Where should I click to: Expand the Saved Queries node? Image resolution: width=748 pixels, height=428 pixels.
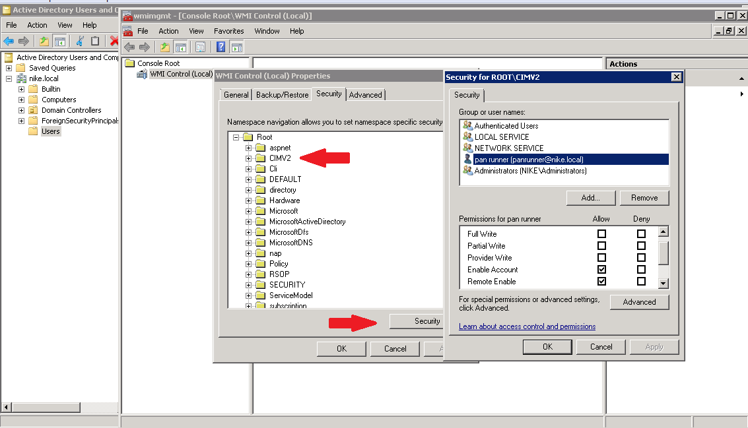pyautogui.click(x=9, y=68)
